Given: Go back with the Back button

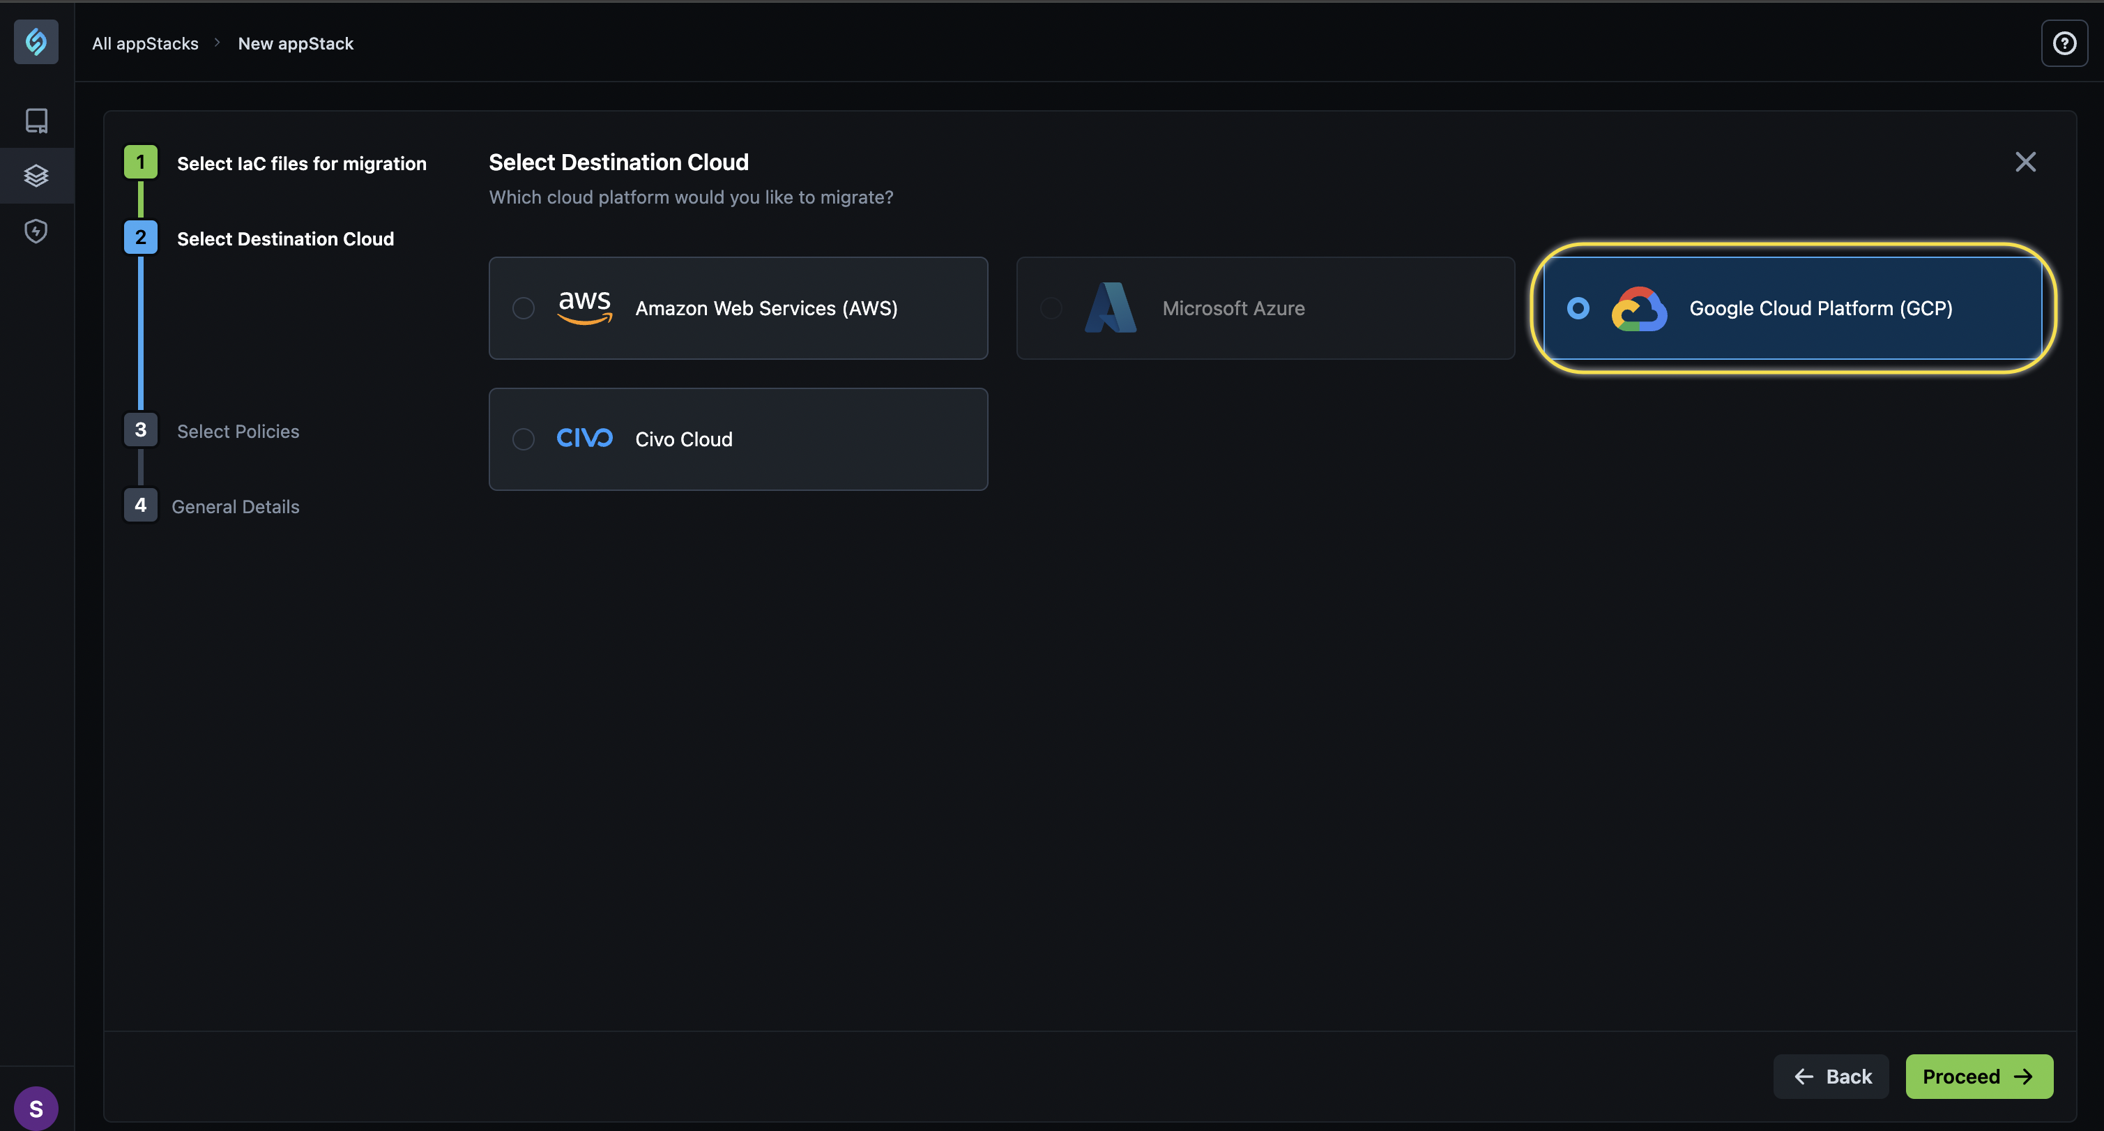Looking at the screenshot, I should (x=1831, y=1076).
